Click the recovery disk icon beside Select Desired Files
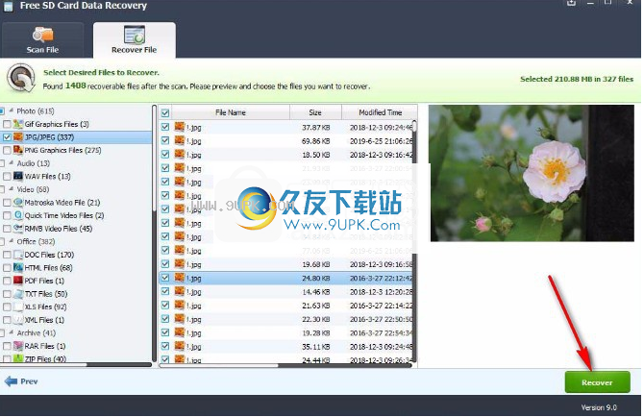This screenshot has height=417, width=644. [21, 78]
